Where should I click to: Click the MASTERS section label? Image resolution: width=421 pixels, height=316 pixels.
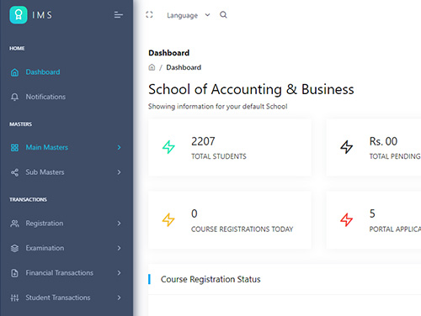(x=20, y=124)
